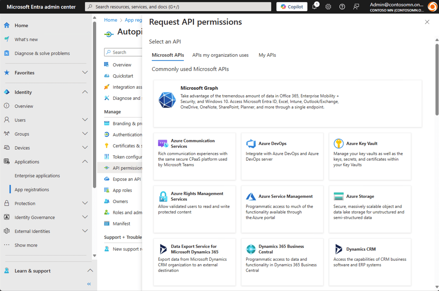Select the Azure Key Vault key icon

[x=338, y=143]
